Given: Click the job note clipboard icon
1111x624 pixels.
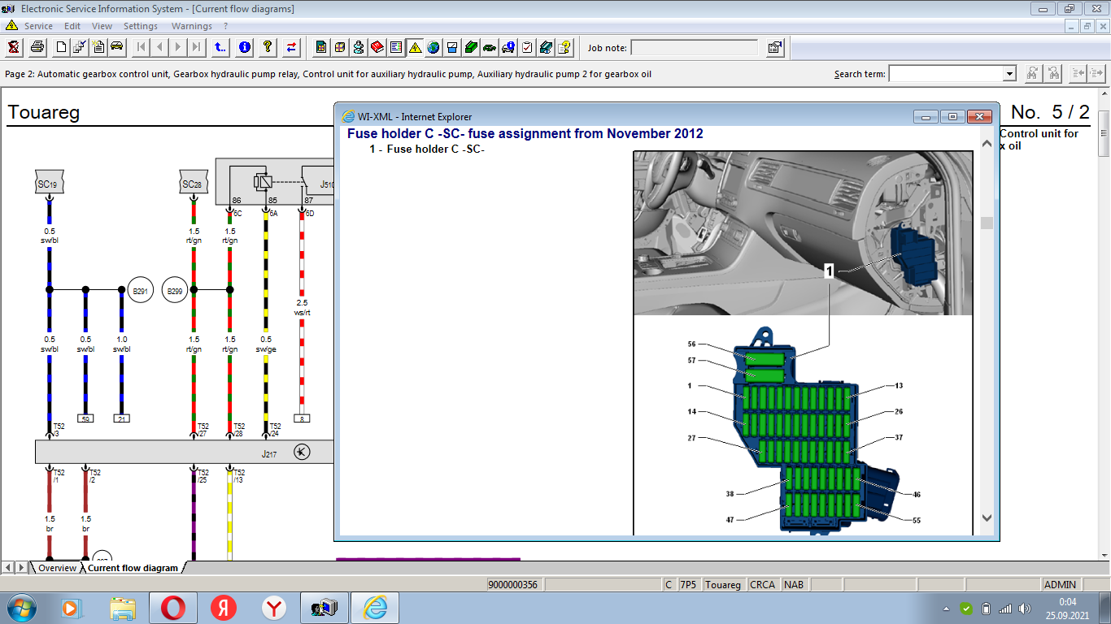Looking at the screenshot, I should tap(774, 47).
